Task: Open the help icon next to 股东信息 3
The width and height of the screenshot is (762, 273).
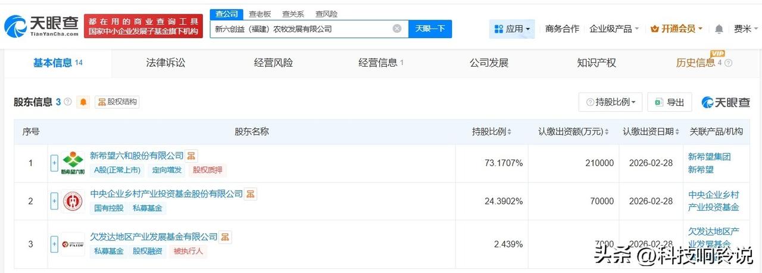Action: (x=68, y=102)
